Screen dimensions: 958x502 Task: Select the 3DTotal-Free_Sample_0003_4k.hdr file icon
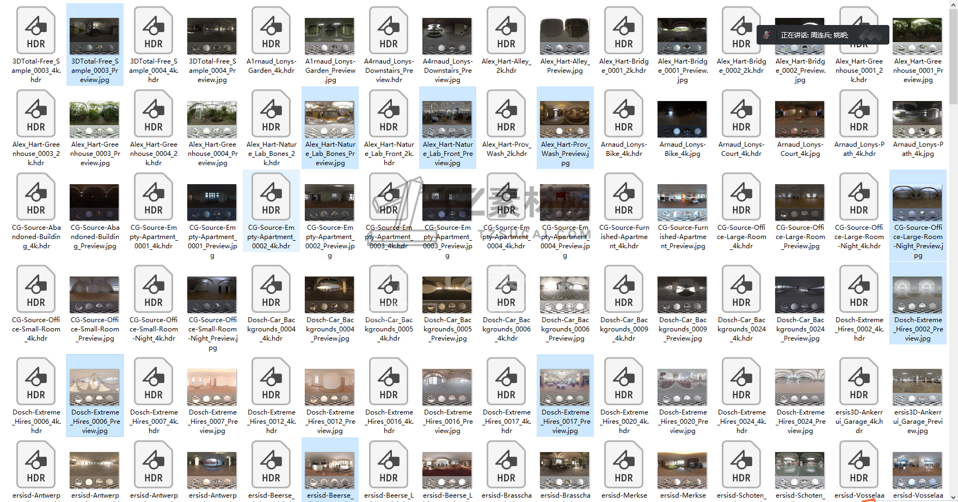[x=36, y=30]
